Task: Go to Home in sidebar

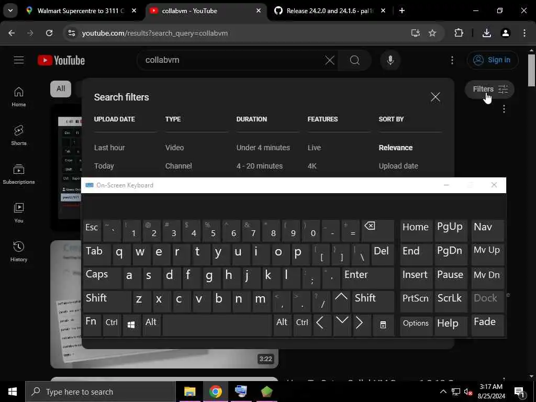Action: coord(19,97)
